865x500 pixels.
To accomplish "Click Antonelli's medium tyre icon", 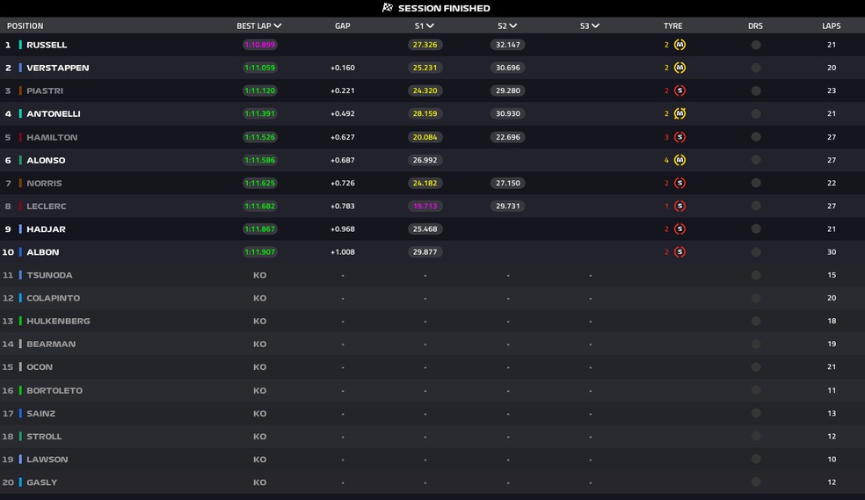I will [x=680, y=113].
